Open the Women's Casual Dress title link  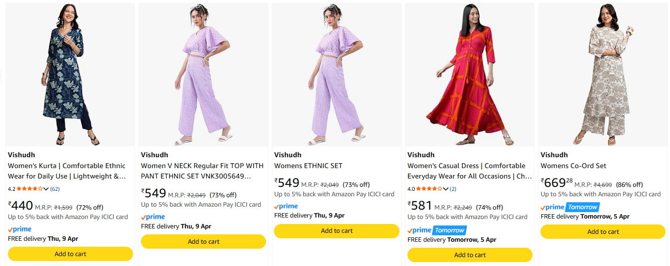coord(470,171)
